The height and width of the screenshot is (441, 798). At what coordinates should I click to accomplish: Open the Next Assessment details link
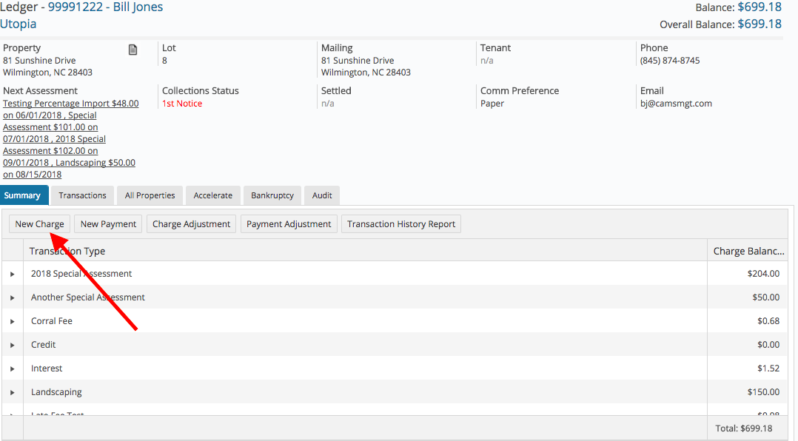pos(71,139)
